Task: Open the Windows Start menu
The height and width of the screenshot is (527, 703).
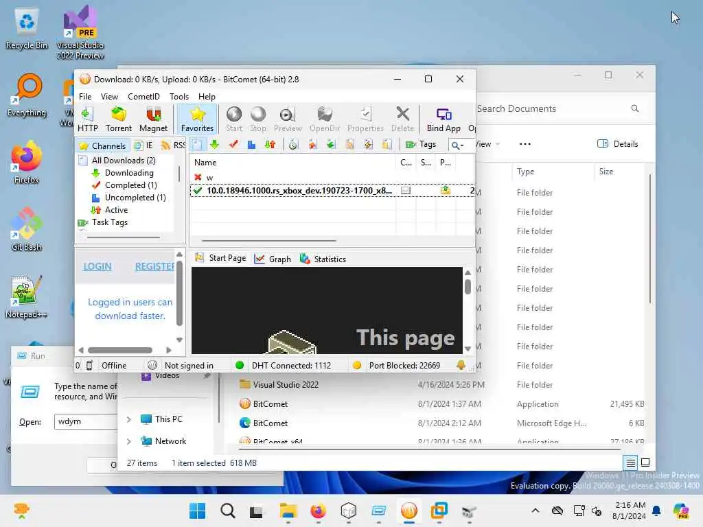Action: click(x=197, y=511)
